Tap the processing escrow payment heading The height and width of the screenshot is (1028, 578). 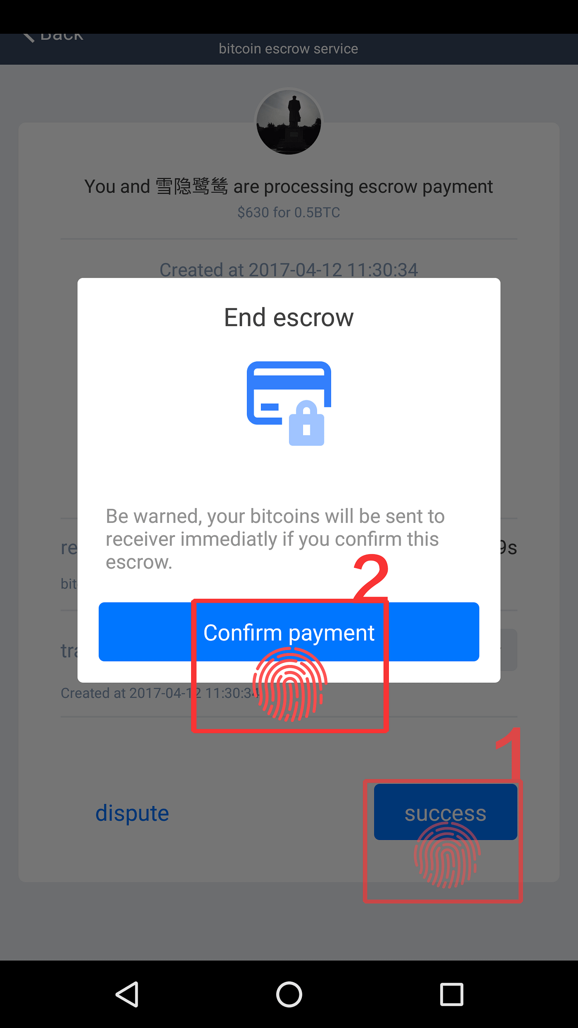tap(289, 187)
